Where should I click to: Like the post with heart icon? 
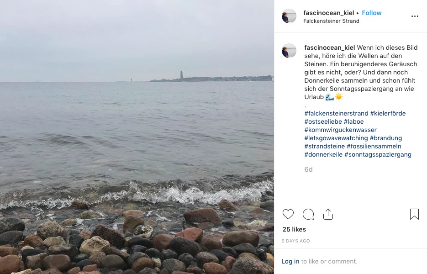pyautogui.click(x=288, y=214)
